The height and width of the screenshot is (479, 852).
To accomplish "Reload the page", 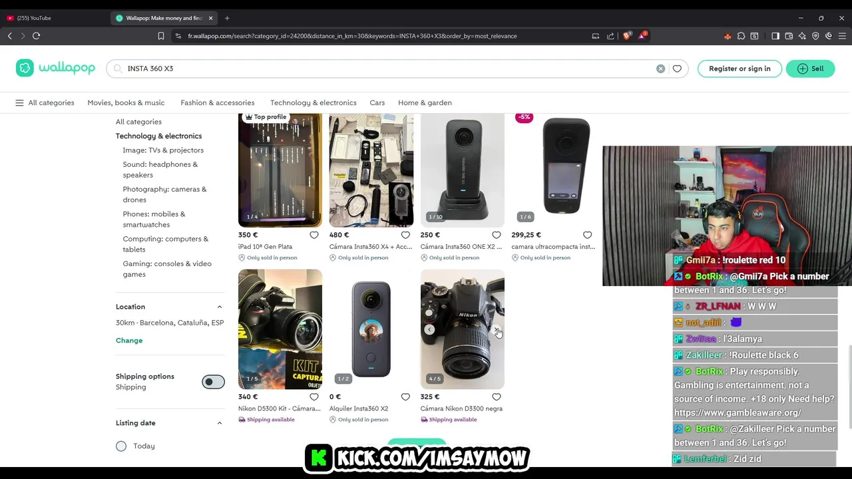I will pos(37,36).
